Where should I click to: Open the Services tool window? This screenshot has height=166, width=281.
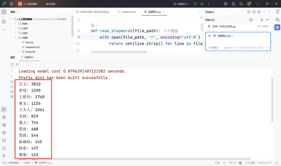coord(4,133)
